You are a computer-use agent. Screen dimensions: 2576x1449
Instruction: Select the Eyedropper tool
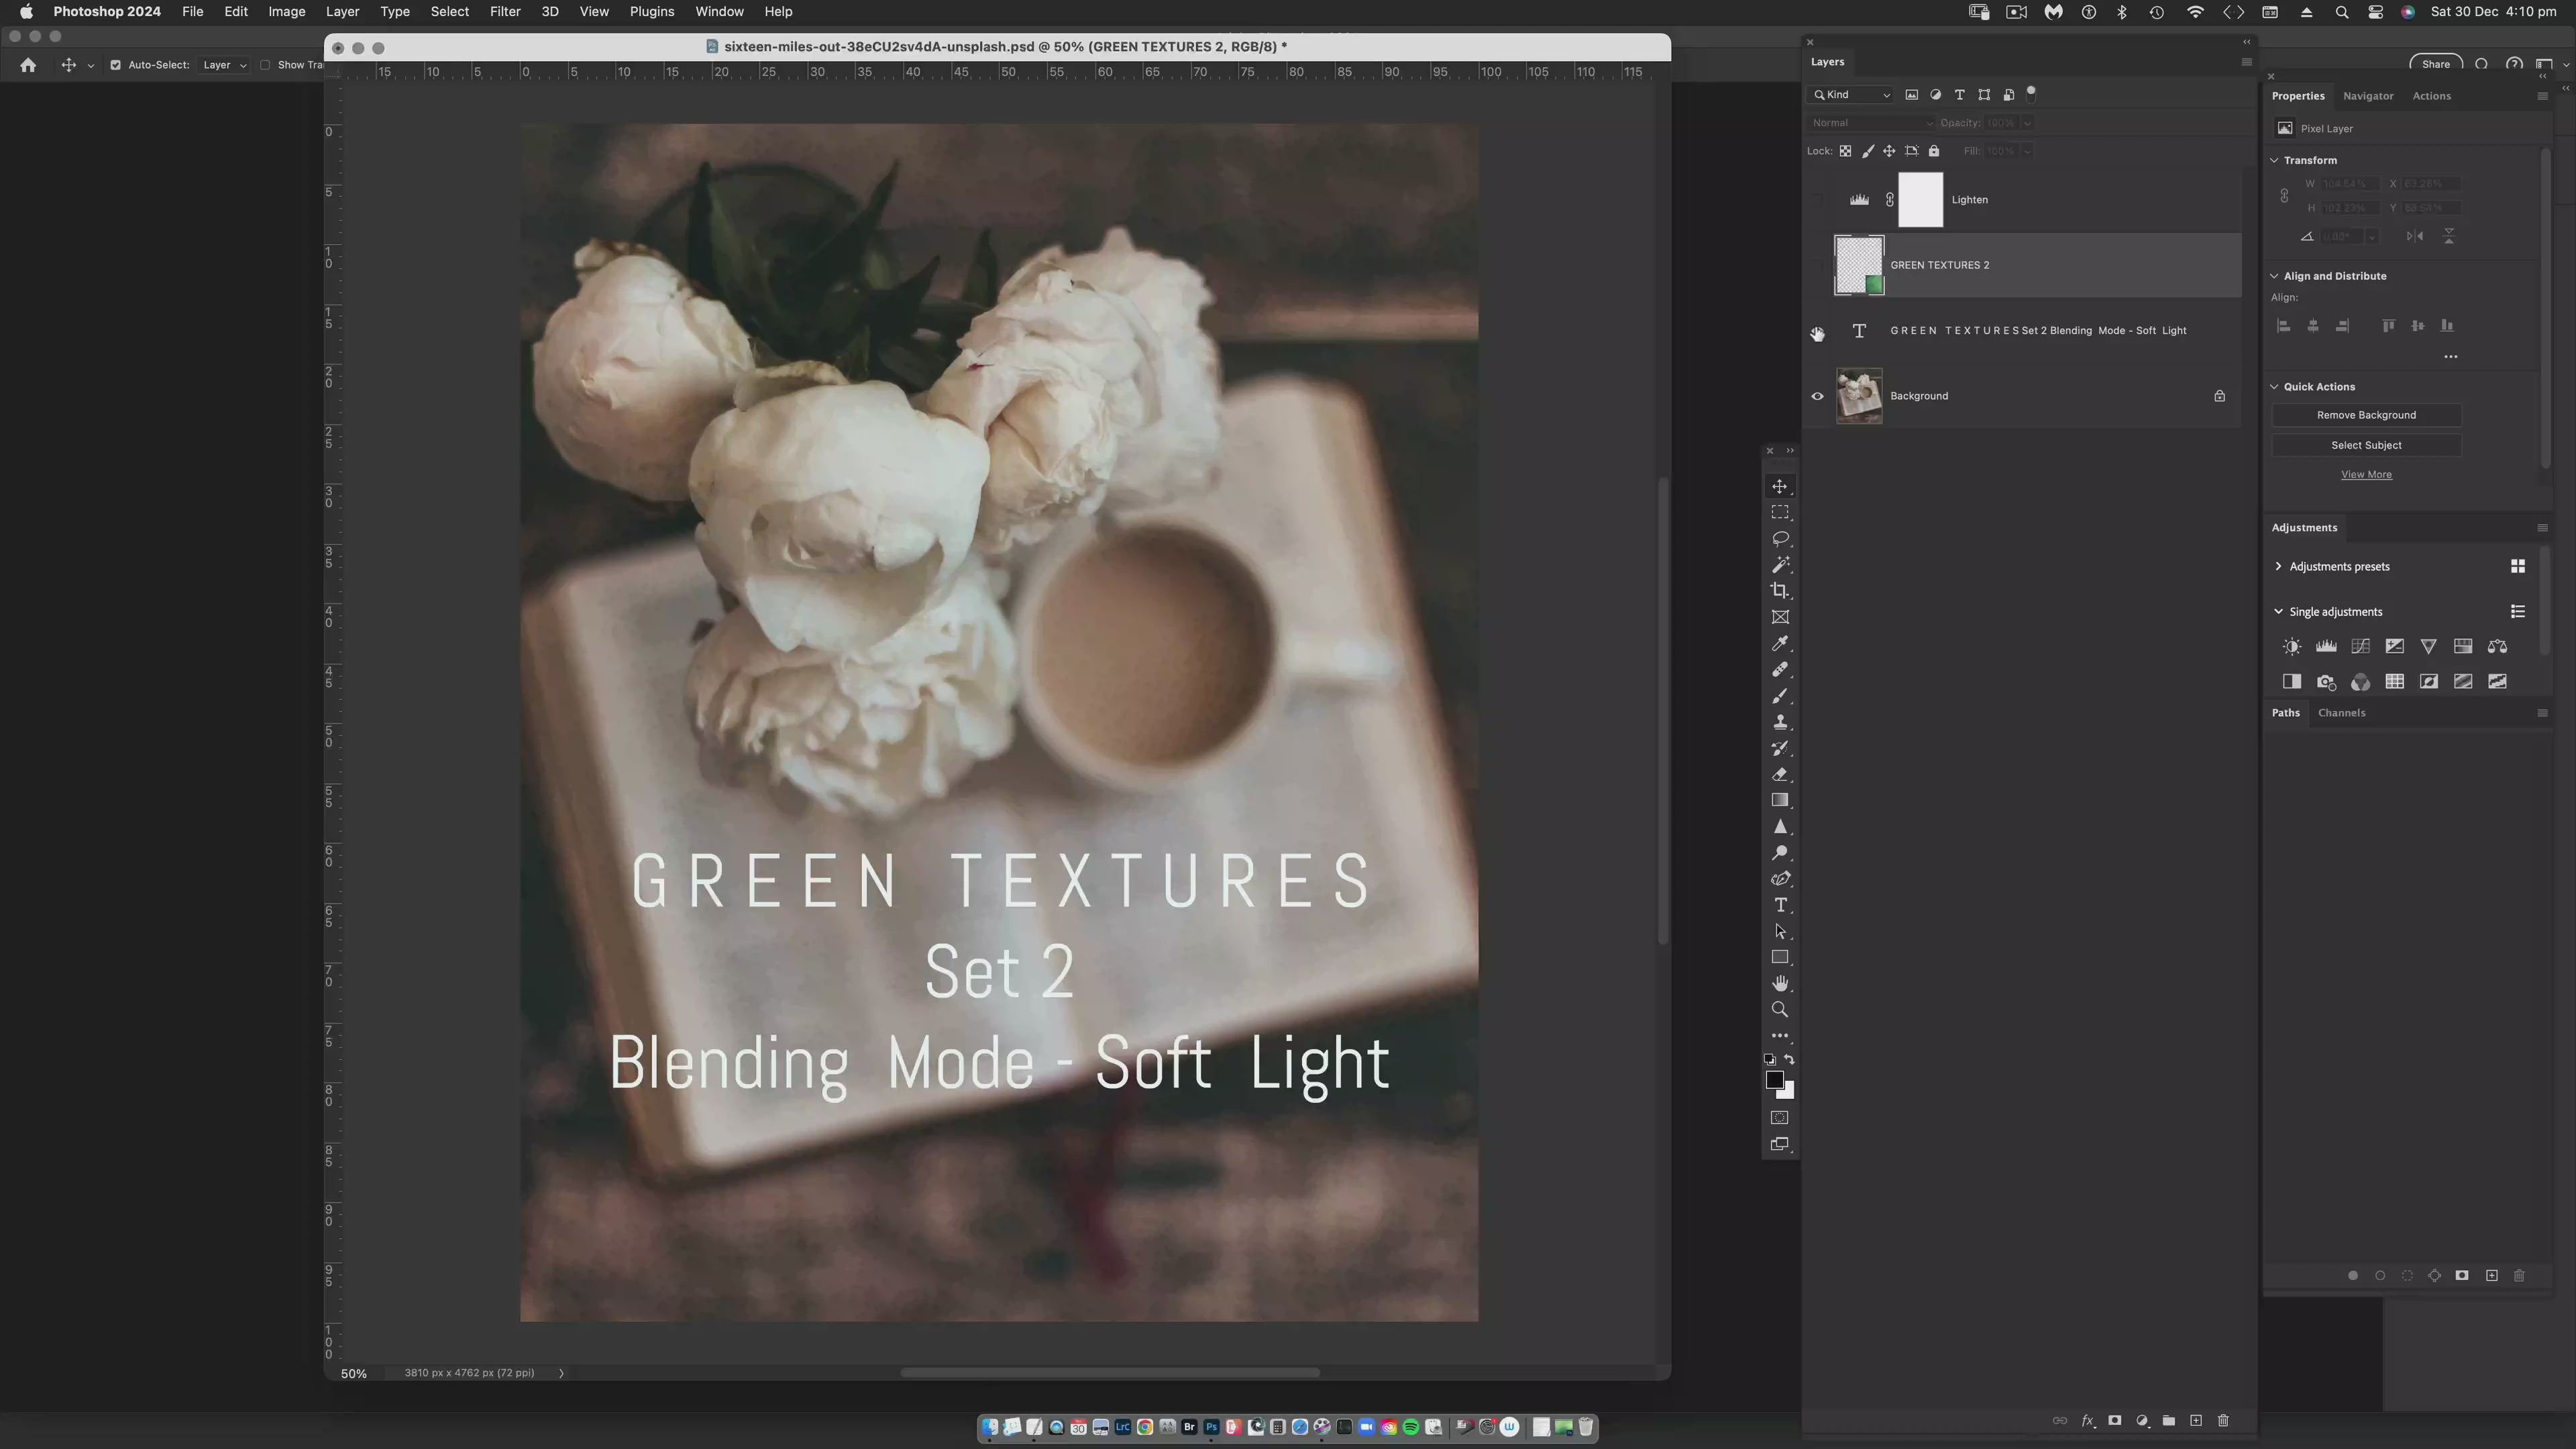(1780, 643)
